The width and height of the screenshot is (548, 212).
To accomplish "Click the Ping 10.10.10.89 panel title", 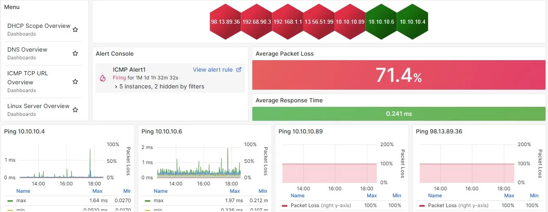I will pyautogui.click(x=301, y=131).
